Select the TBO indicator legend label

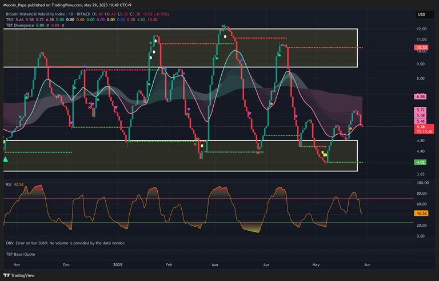click(x=10, y=19)
